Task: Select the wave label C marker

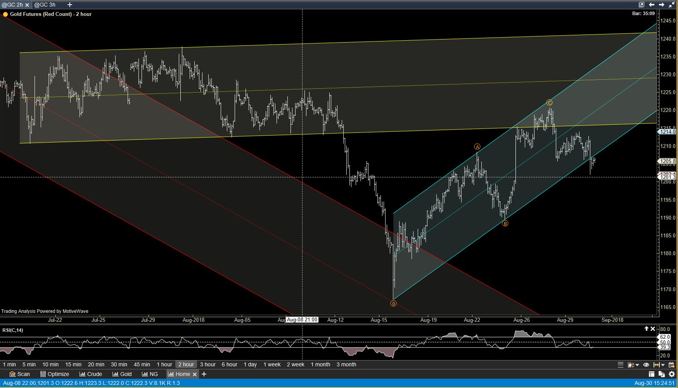Action: pyautogui.click(x=549, y=103)
